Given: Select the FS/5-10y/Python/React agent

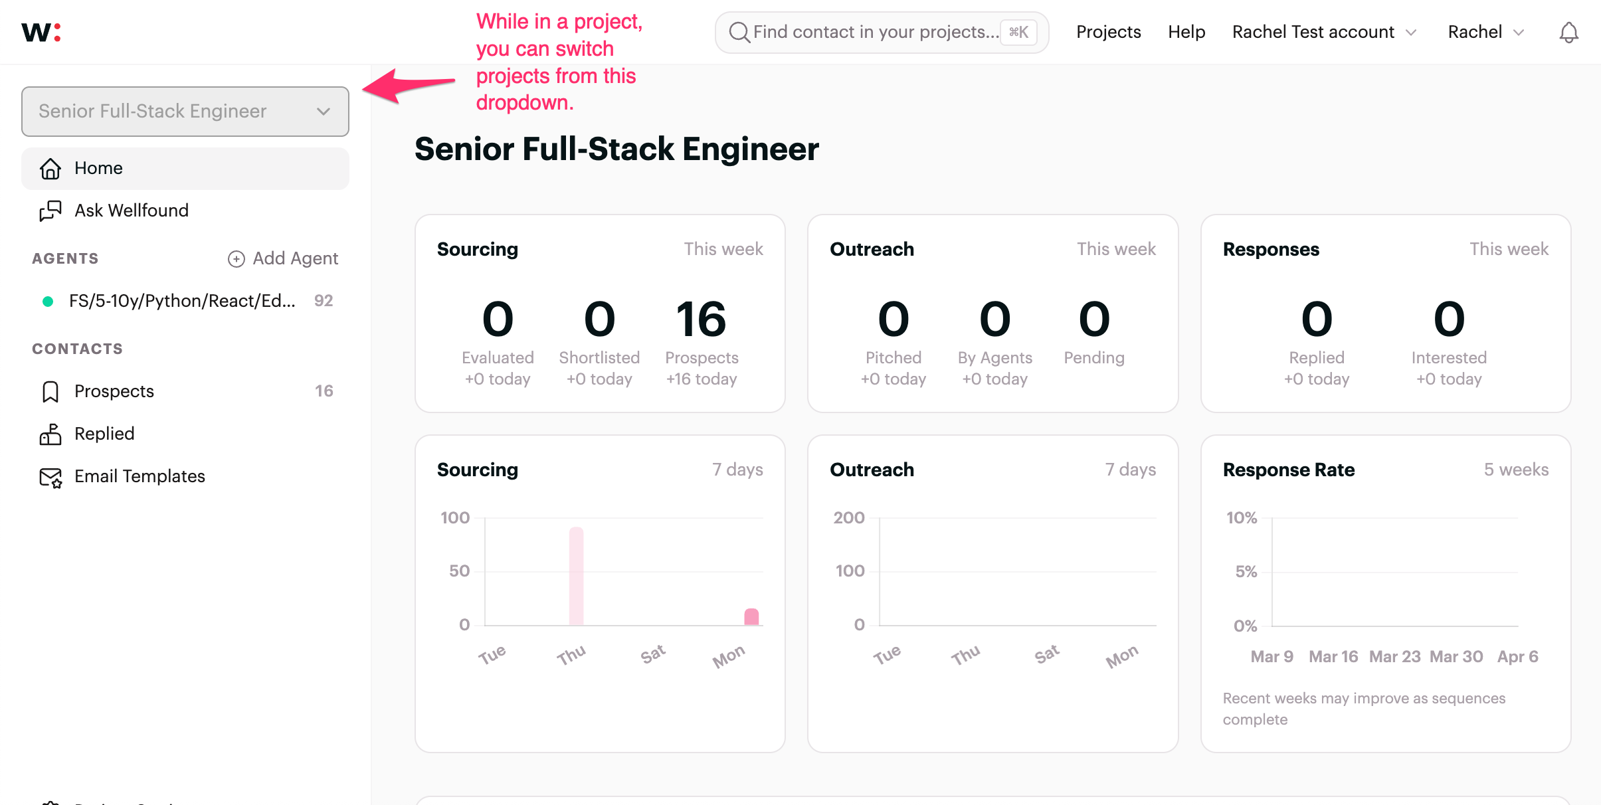Looking at the screenshot, I should point(182,302).
